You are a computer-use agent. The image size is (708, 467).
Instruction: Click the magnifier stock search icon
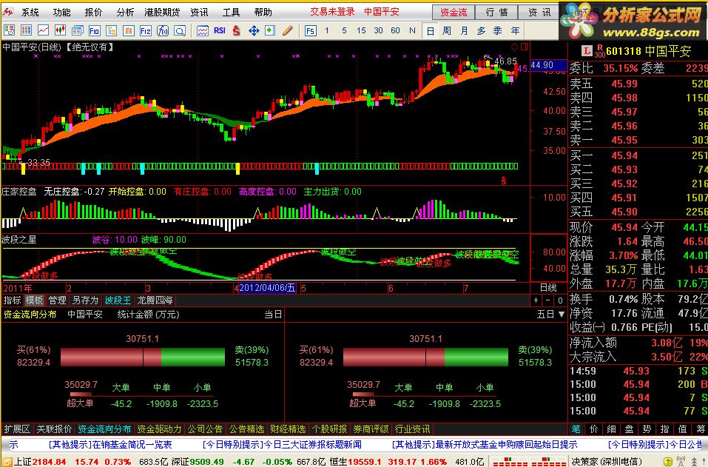pos(180,30)
